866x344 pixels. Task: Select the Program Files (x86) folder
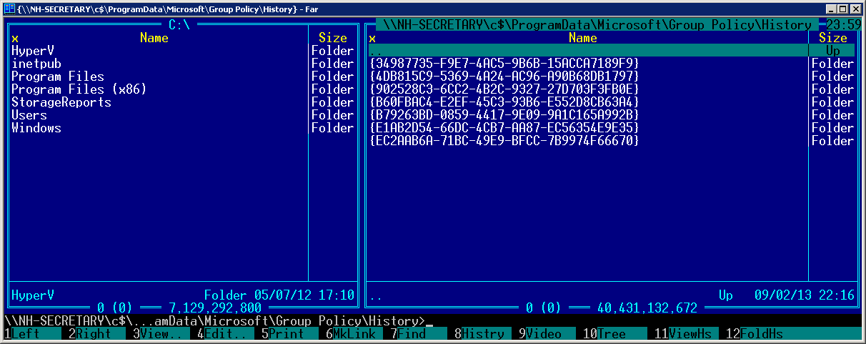coord(79,89)
